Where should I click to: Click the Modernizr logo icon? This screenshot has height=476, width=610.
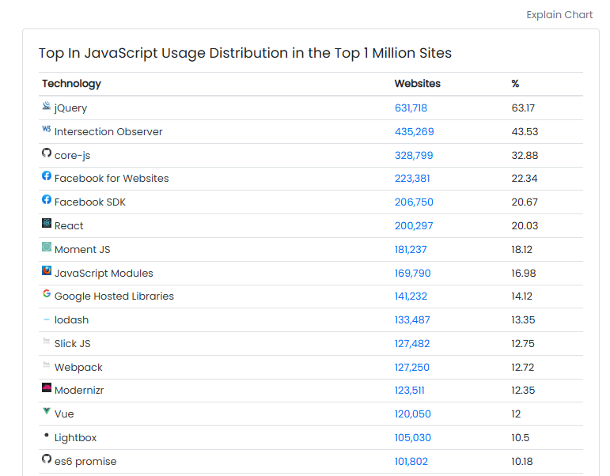tap(47, 387)
